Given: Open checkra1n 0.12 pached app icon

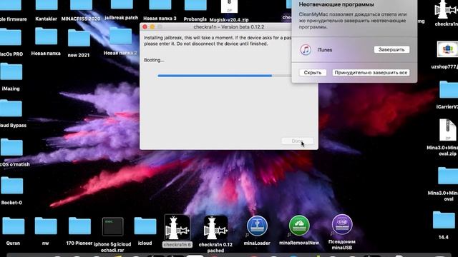Looking at the screenshot, I should tap(215, 228).
